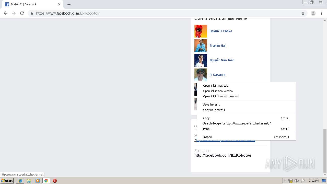
Task: View site info via the lock icon
Action: click(32, 13)
